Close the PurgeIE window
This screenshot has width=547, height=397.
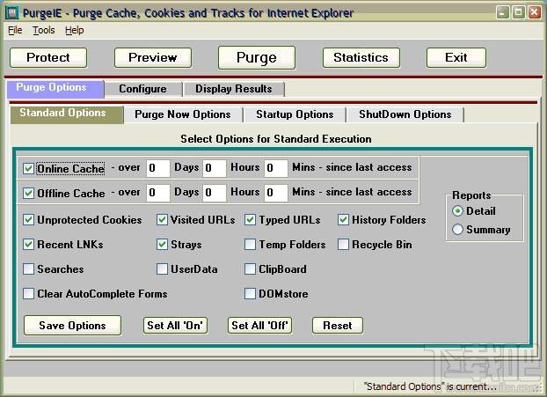click(x=535, y=13)
